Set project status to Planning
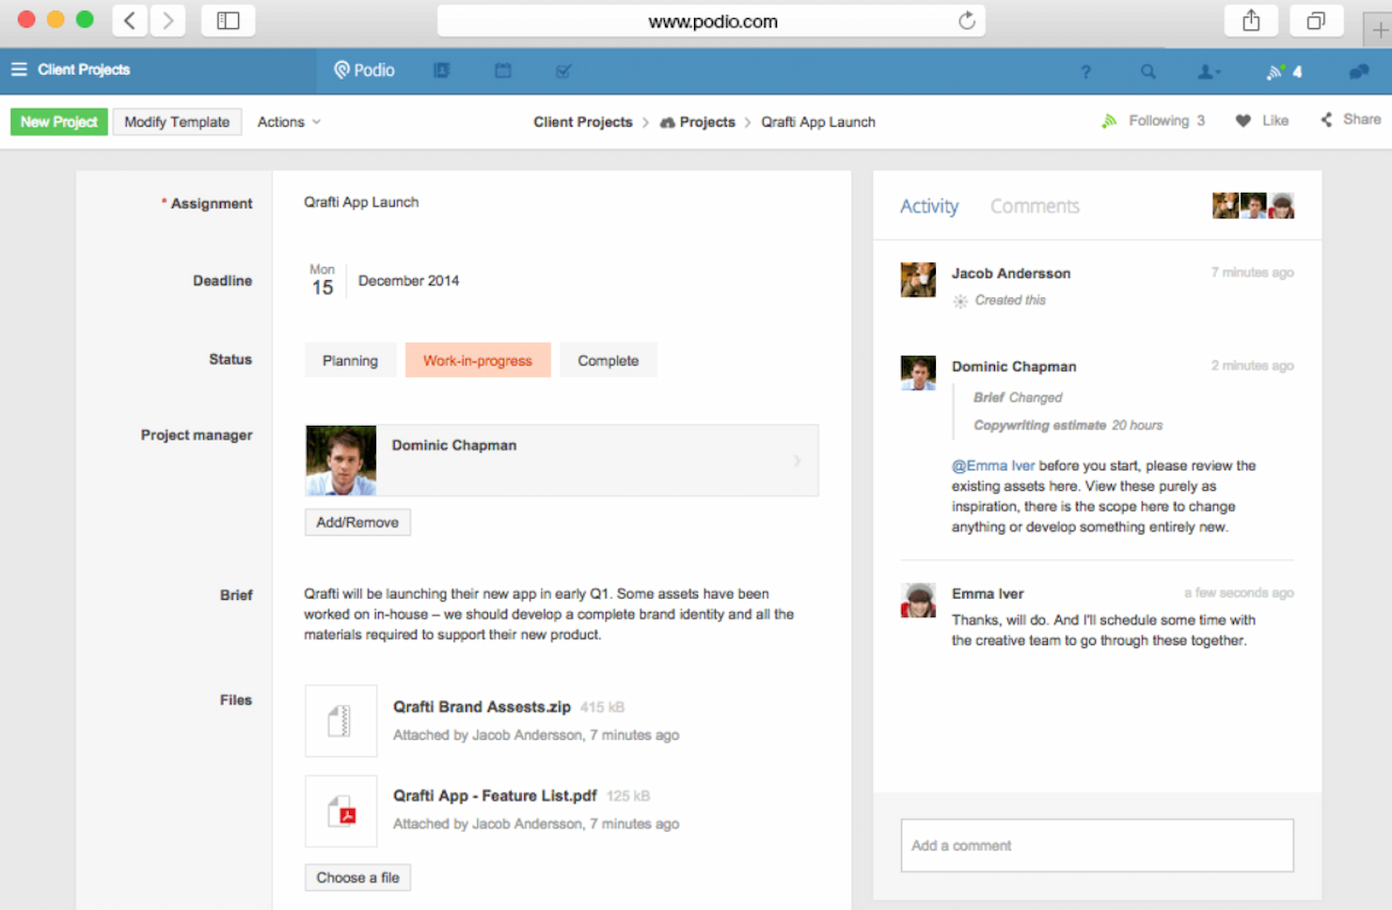The height and width of the screenshot is (910, 1392). point(350,360)
